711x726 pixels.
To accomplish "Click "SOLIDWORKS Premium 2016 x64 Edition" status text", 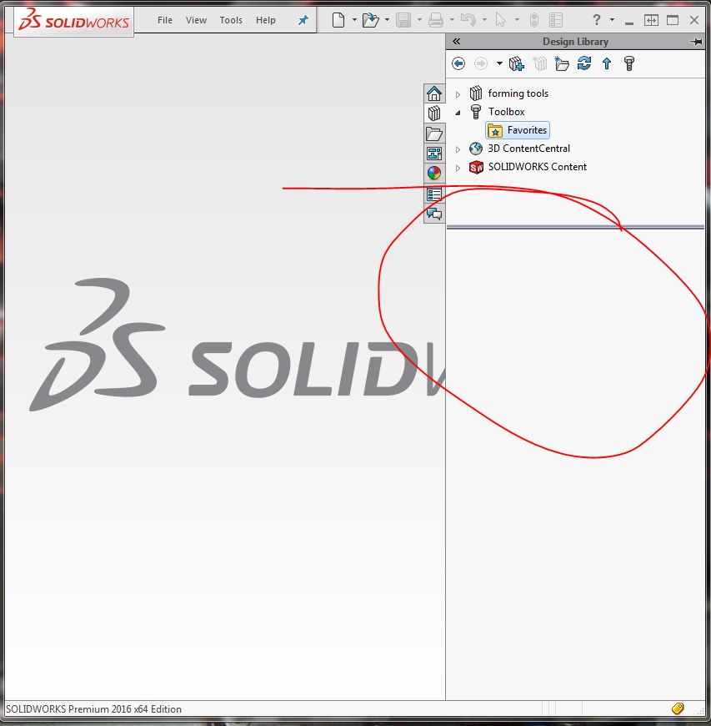I will (x=93, y=708).
